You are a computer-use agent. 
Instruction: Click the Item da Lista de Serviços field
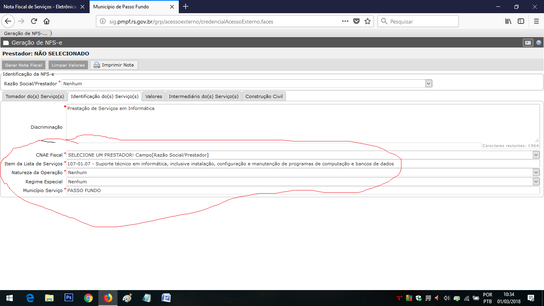(x=303, y=164)
